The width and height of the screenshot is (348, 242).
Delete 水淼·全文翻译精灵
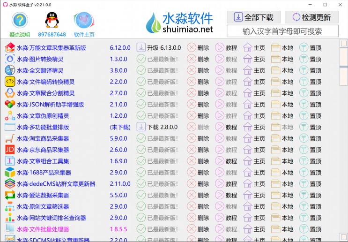pyautogui.click(x=198, y=70)
